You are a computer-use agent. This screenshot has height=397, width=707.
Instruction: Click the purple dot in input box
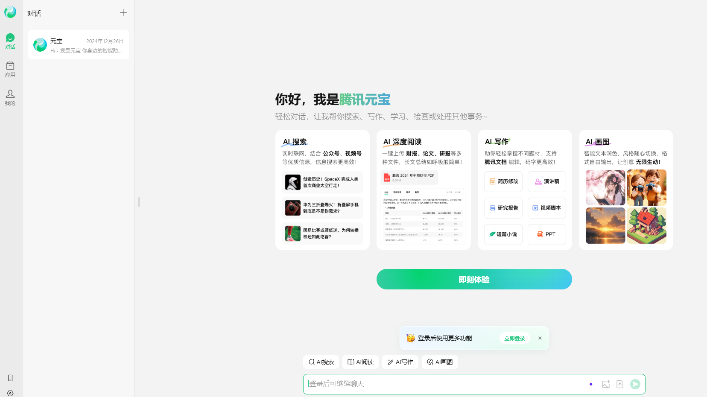591,384
